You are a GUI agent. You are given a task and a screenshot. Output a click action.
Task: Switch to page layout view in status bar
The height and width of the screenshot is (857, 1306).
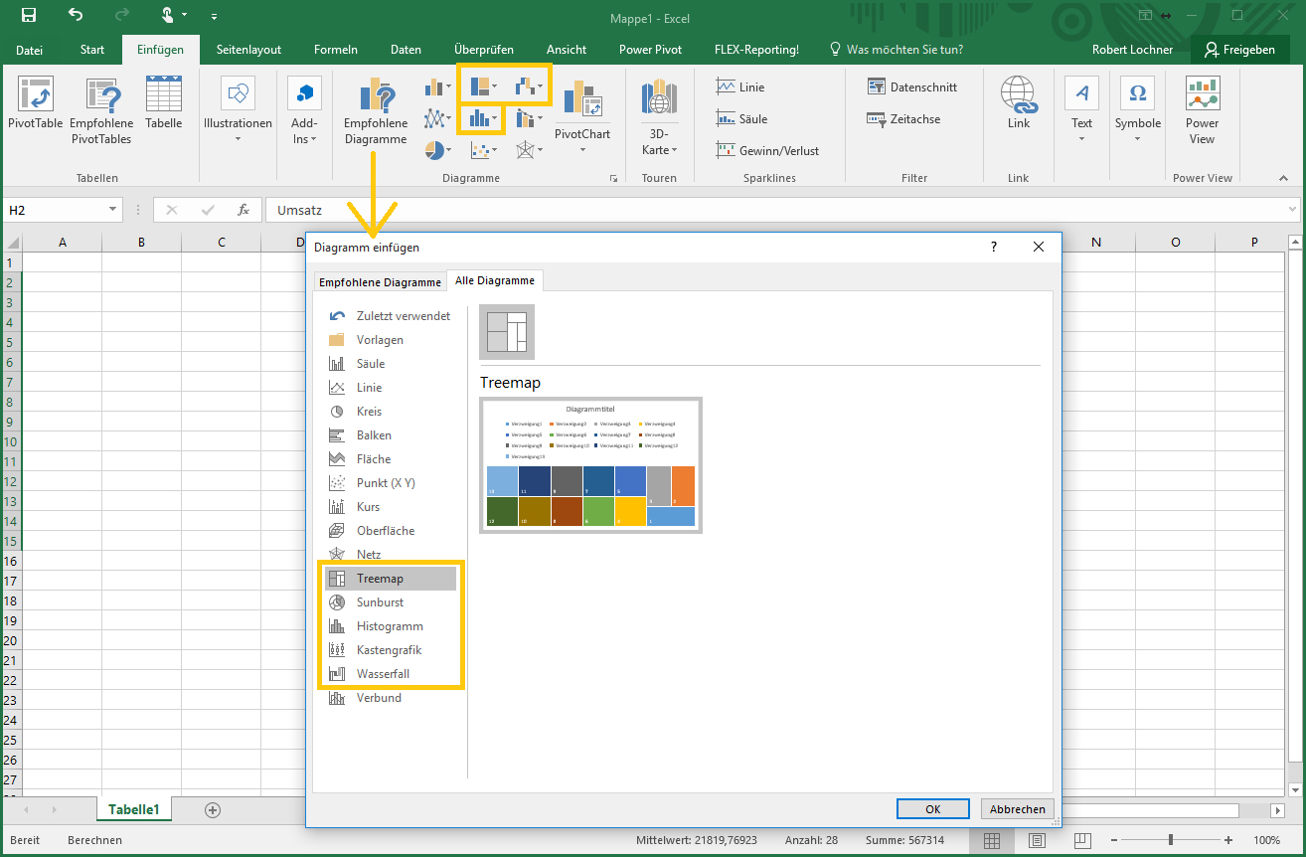point(1037,840)
